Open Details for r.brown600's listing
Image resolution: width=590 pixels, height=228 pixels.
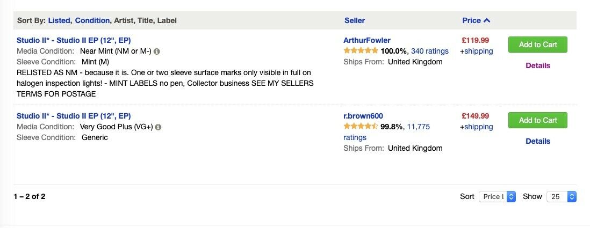pos(538,141)
